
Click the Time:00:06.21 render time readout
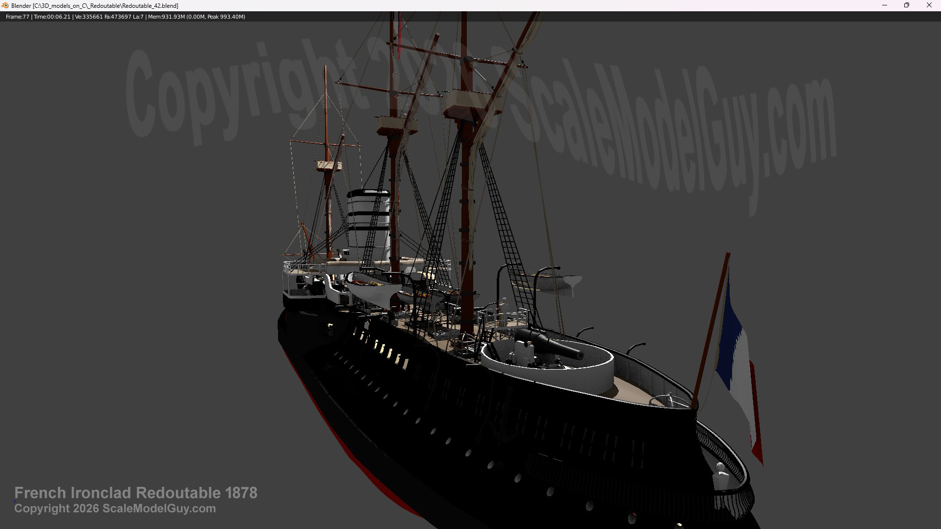(x=52, y=17)
